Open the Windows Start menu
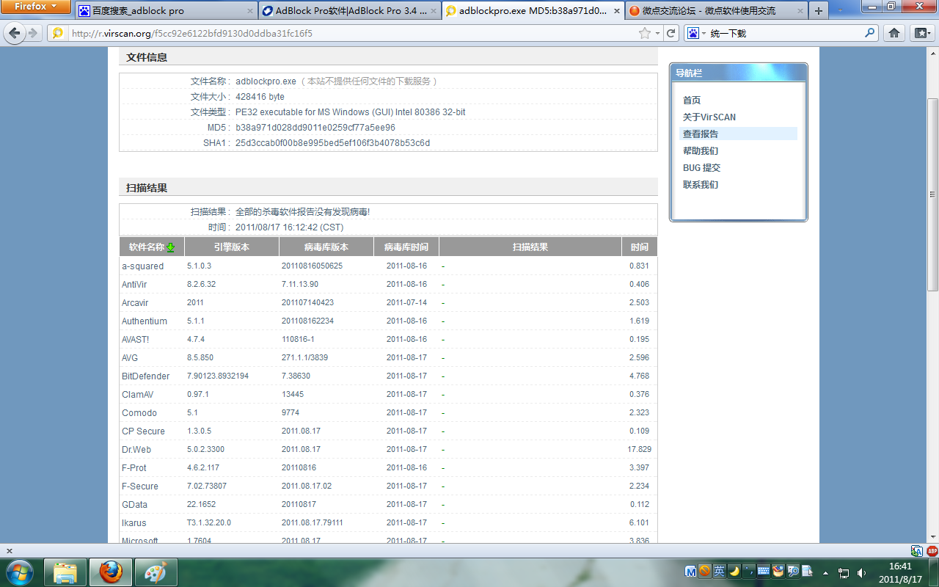The width and height of the screenshot is (939, 587). coord(20,572)
